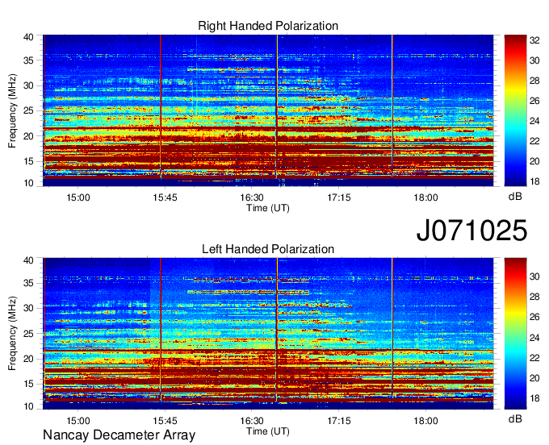Click the 40 MHz tick on bottom plot
The width and height of the screenshot is (549, 445).
coord(29,260)
